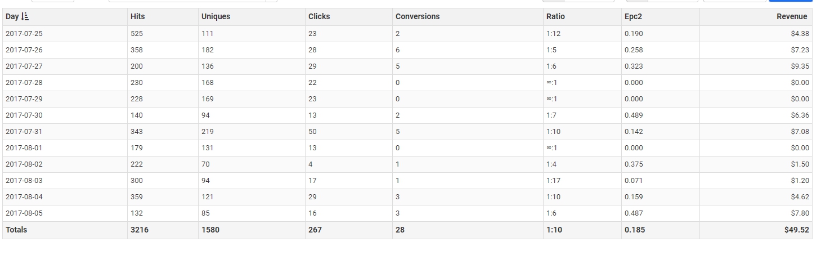Click the sort icon beside Day header

point(25,17)
